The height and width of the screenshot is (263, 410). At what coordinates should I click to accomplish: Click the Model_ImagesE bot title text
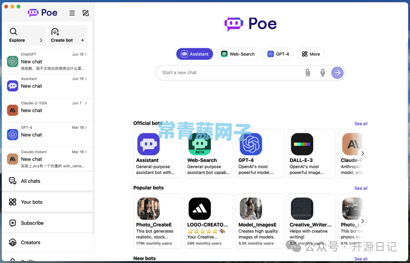point(257,225)
